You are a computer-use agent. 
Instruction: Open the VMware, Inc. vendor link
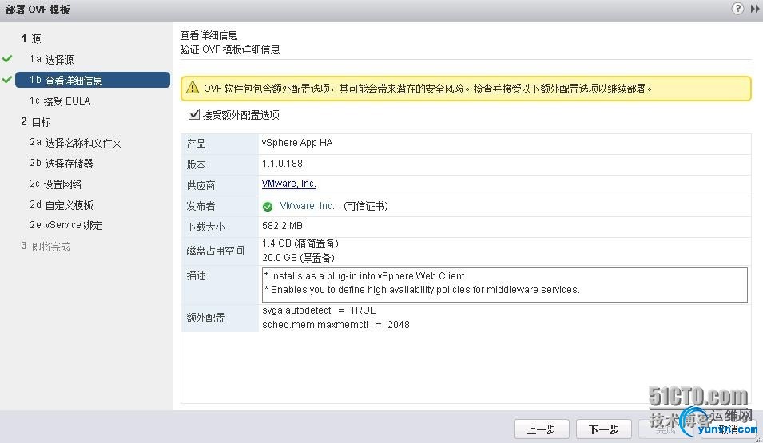click(x=289, y=184)
